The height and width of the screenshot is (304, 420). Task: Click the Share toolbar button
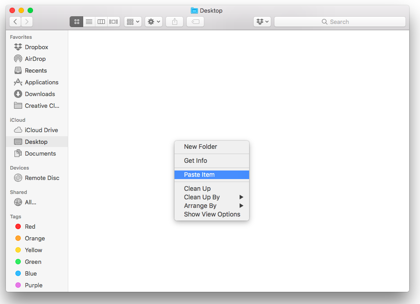click(x=175, y=22)
